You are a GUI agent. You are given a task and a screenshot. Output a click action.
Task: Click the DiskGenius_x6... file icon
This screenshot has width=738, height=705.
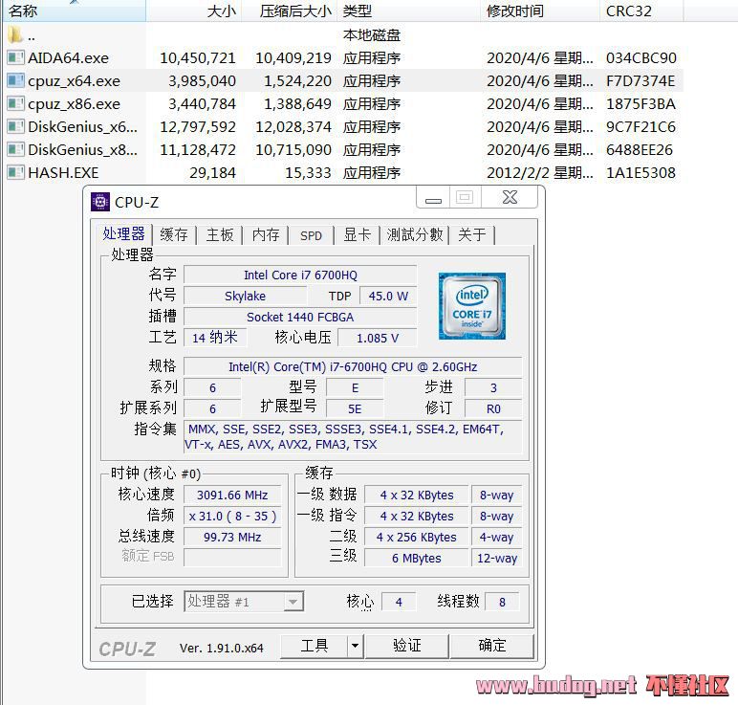tap(15, 126)
